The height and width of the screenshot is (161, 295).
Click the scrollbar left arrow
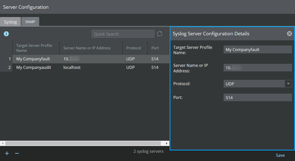point(3,143)
